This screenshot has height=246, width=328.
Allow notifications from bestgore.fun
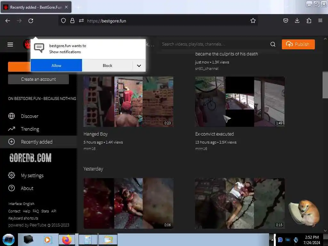(56, 65)
